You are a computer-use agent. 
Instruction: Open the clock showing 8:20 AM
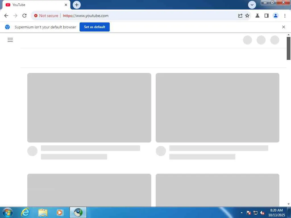coord(277,213)
